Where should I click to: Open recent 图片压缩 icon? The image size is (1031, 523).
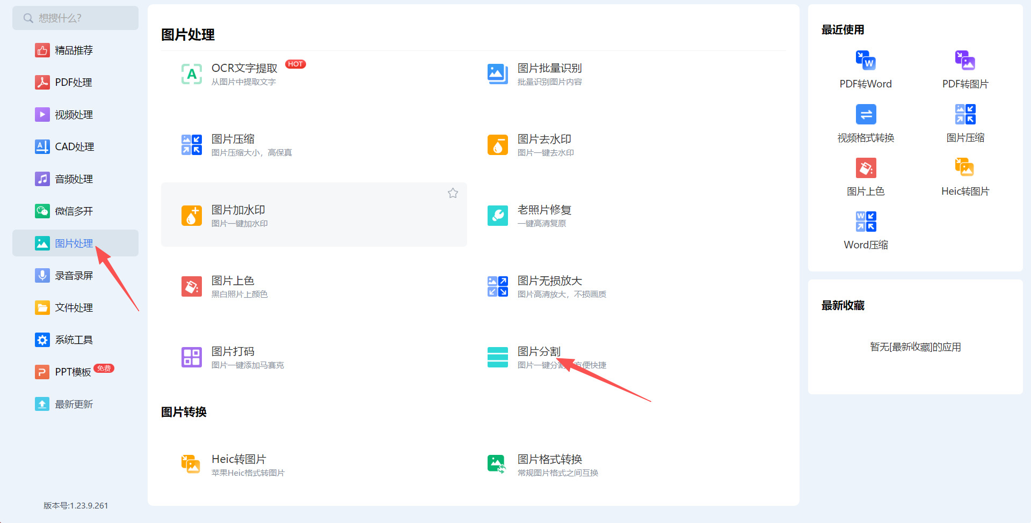click(x=965, y=114)
